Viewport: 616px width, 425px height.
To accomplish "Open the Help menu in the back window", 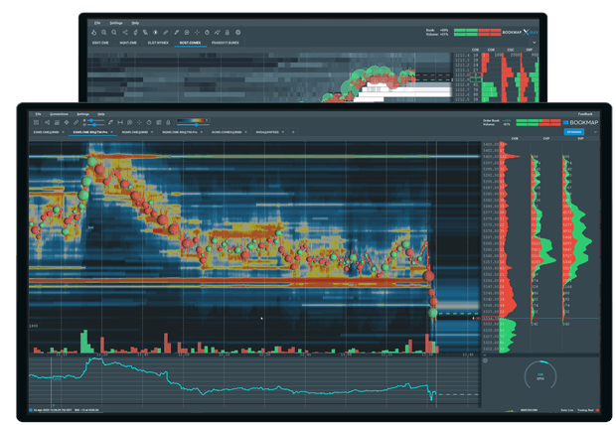I will point(135,23).
